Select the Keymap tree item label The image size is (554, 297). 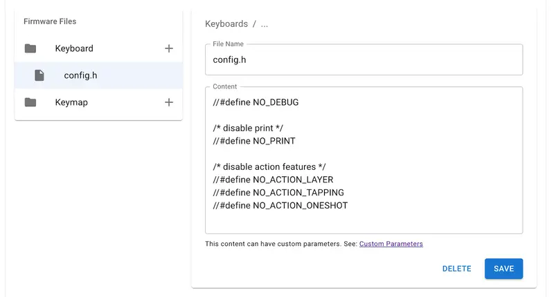(x=71, y=102)
